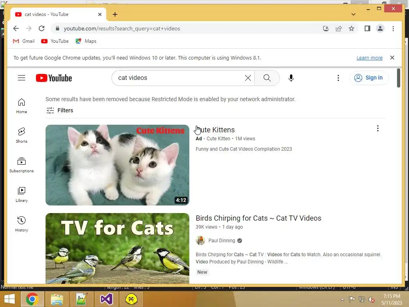Open YouTube bookmark in bookmarks bar
Screen dimensions: 409x307
tap(55, 41)
